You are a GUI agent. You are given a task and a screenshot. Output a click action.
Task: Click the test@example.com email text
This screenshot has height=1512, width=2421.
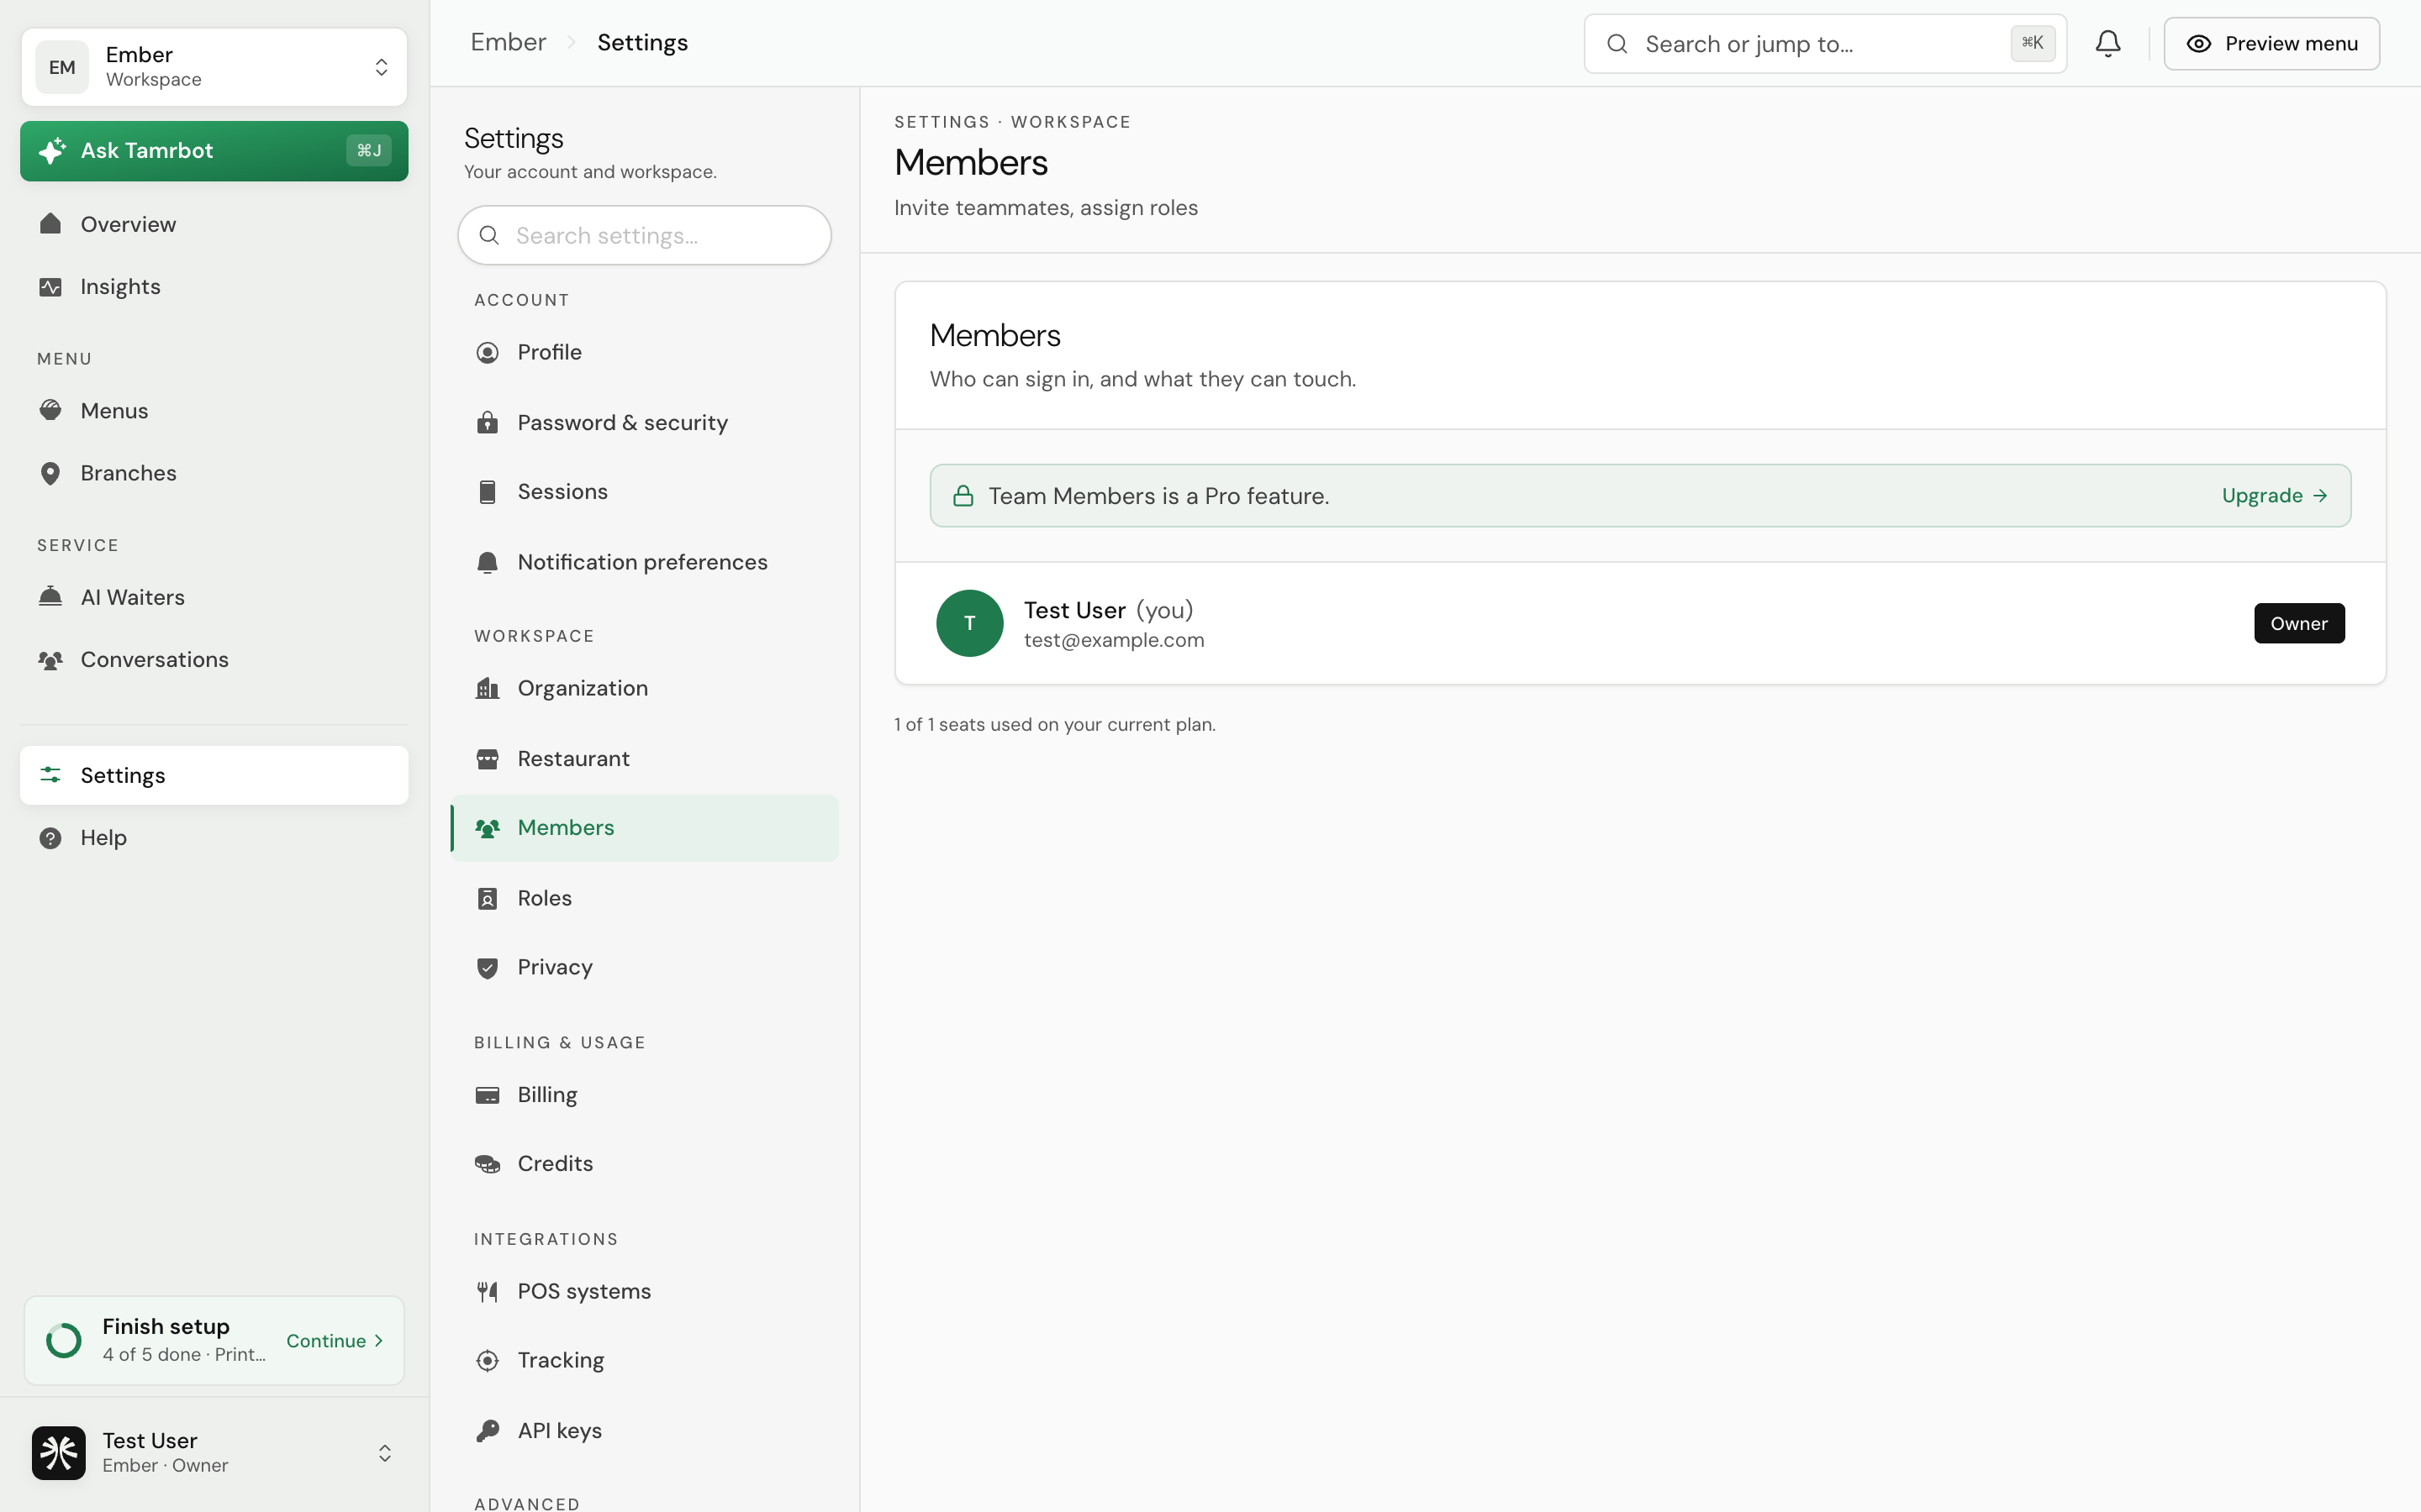1114,640
